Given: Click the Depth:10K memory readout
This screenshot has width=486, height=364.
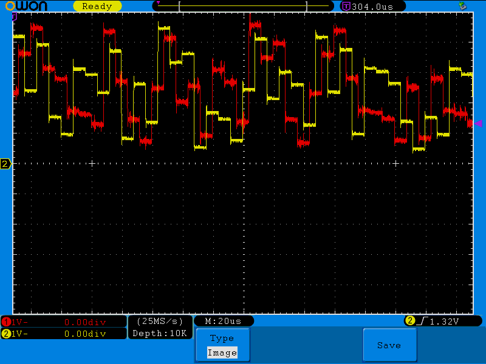Looking at the screenshot, I should (x=160, y=334).
